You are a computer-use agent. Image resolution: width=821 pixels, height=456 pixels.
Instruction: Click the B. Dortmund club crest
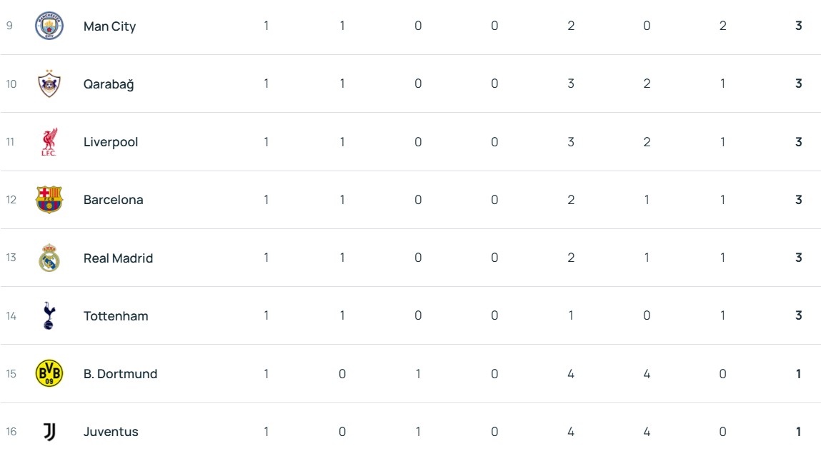pyautogui.click(x=49, y=374)
